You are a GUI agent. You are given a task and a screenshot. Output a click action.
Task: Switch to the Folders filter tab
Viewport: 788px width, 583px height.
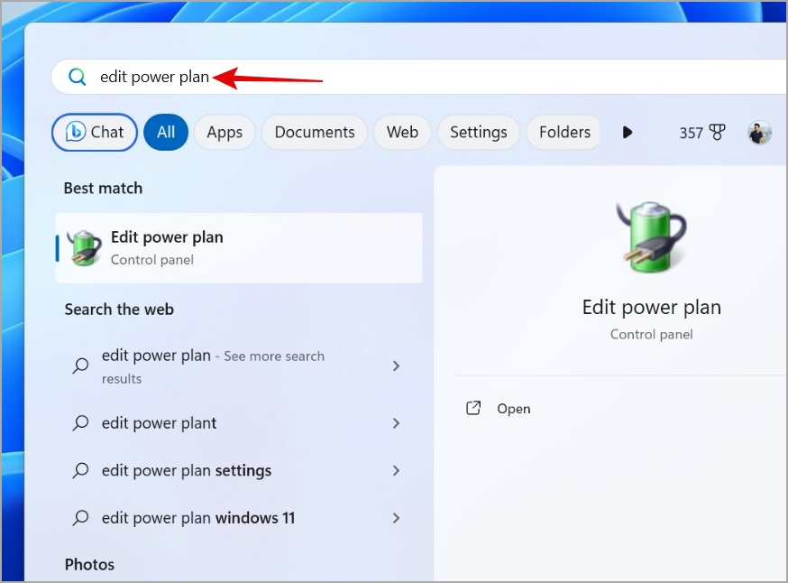click(x=564, y=133)
